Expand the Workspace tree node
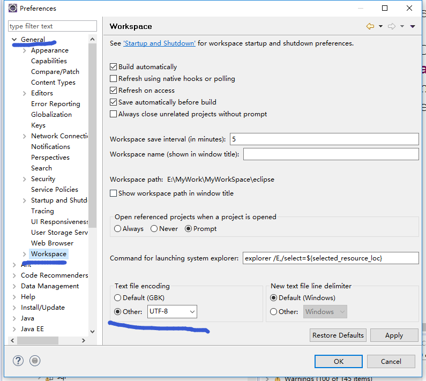The image size is (426, 381). click(25, 254)
